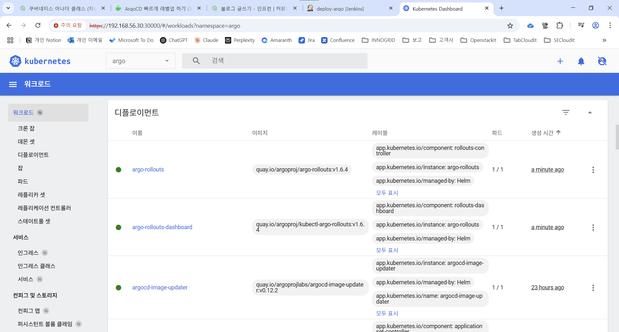Open actions menu for argocd-image-updater row
Screen dimensions: 619x332
[593, 288]
